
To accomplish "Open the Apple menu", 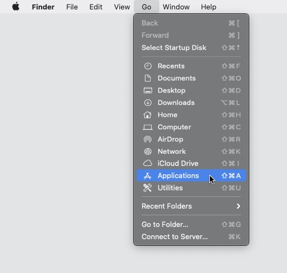I will [x=16, y=7].
